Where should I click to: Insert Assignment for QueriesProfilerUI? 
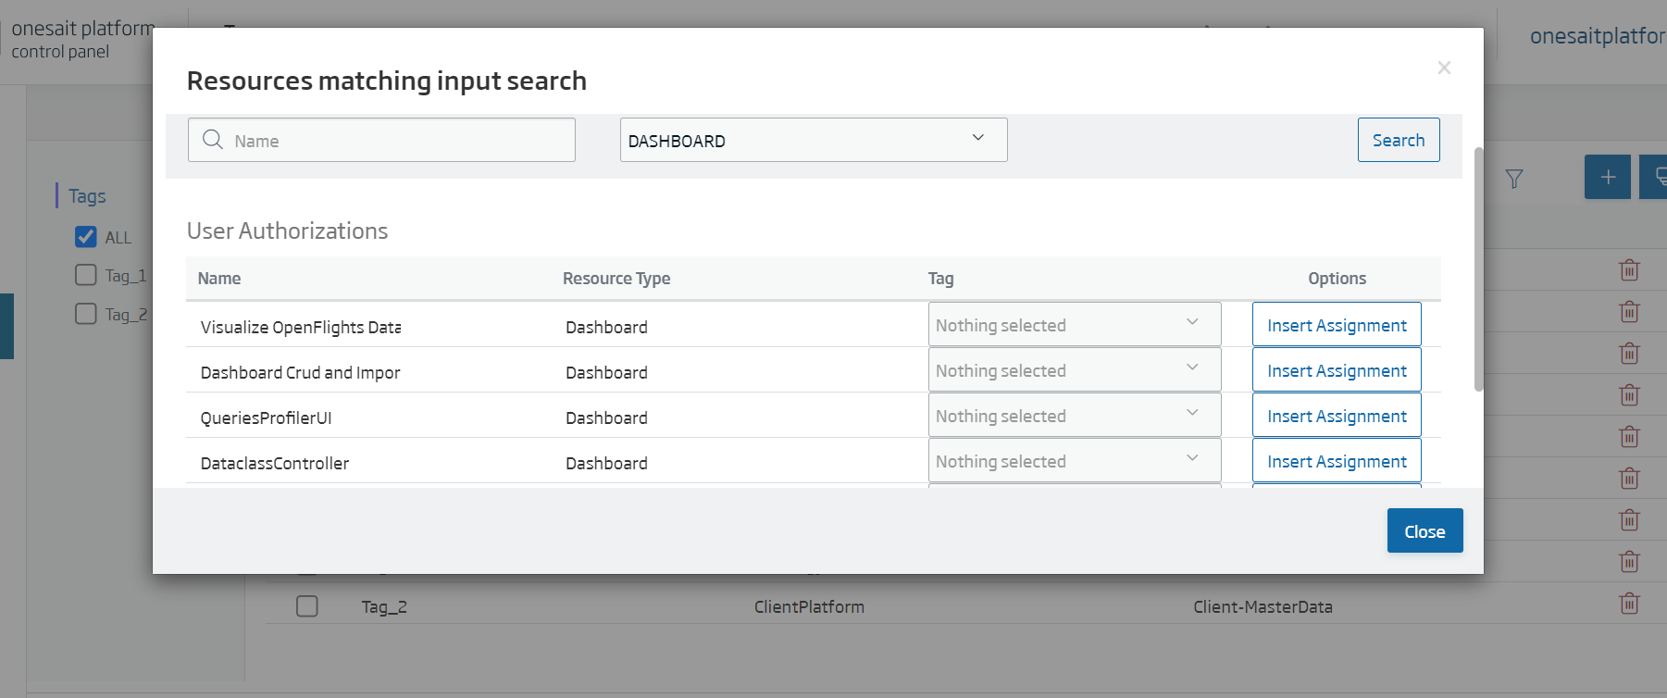click(x=1337, y=416)
